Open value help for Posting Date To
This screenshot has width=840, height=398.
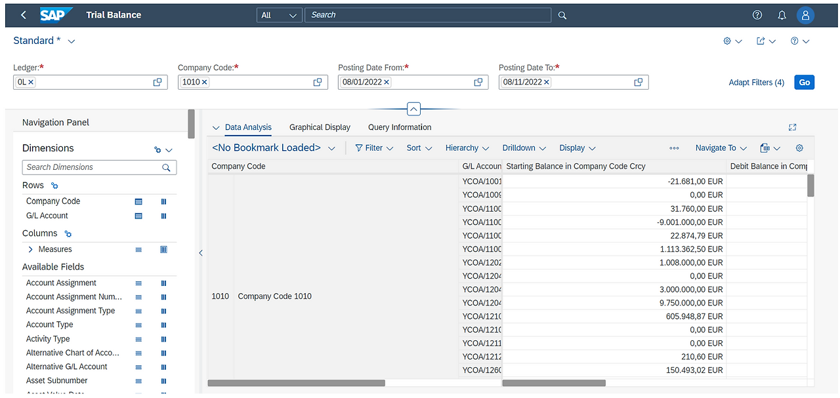(x=639, y=82)
